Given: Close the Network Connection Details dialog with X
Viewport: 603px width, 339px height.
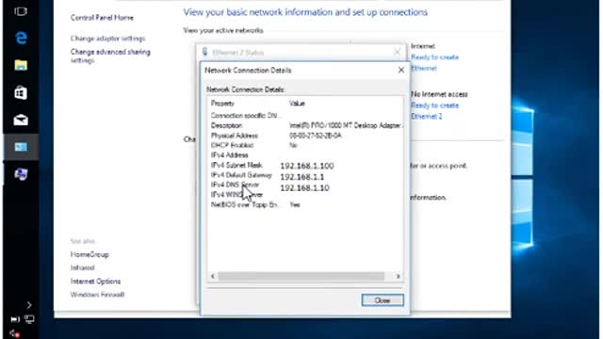Looking at the screenshot, I should pyautogui.click(x=401, y=70).
